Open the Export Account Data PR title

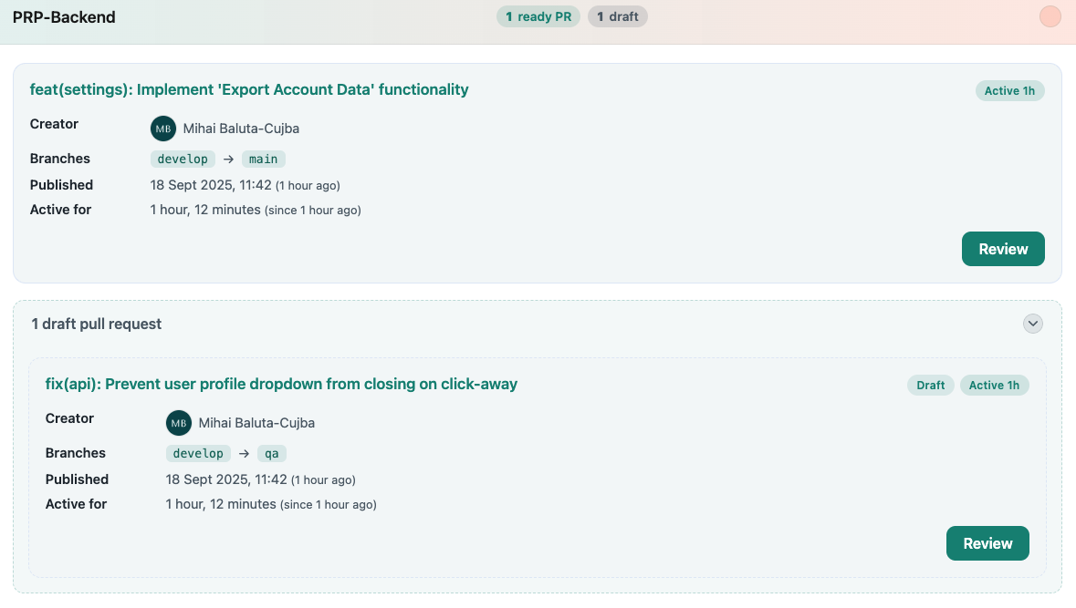[x=249, y=89]
